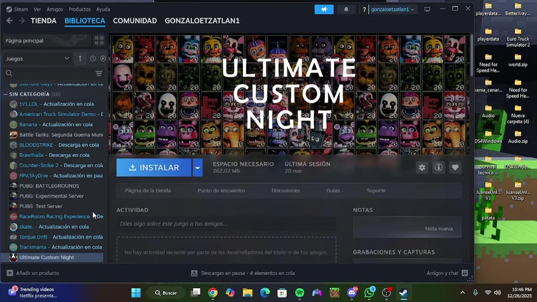Open the notifications bell icon

346,9
